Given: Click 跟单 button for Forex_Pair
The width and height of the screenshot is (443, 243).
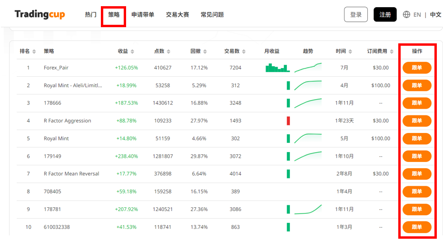Looking at the screenshot, I should point(416,68).
